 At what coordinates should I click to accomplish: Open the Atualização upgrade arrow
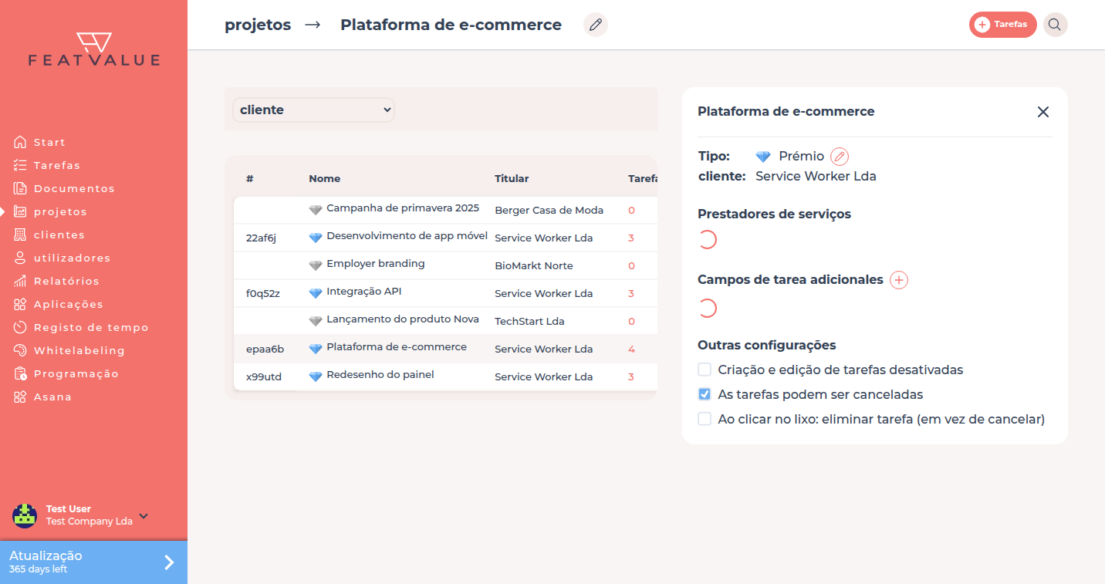point(169,562)
